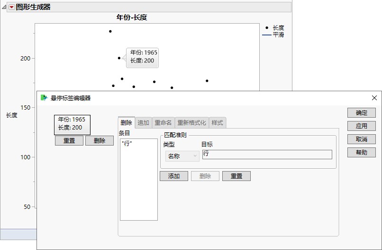This screenshot has width=382, height=250.
Task: Click 删除 below the label preview
Action: [100, 141]
